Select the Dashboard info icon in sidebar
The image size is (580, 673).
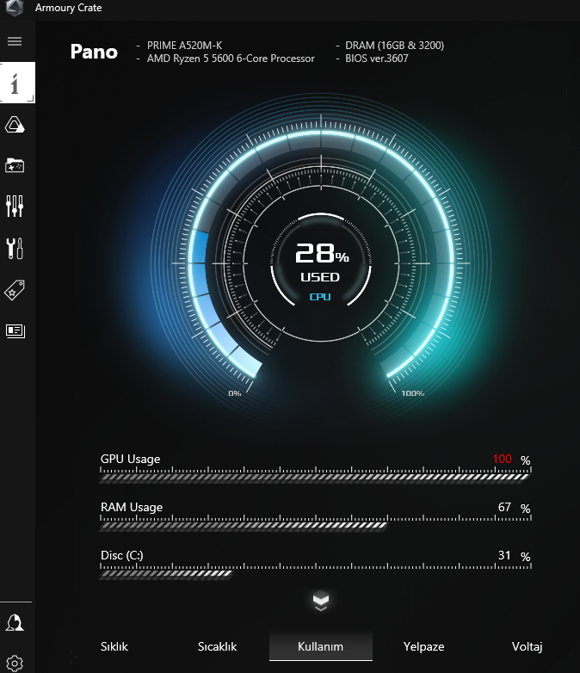[17, 83]
